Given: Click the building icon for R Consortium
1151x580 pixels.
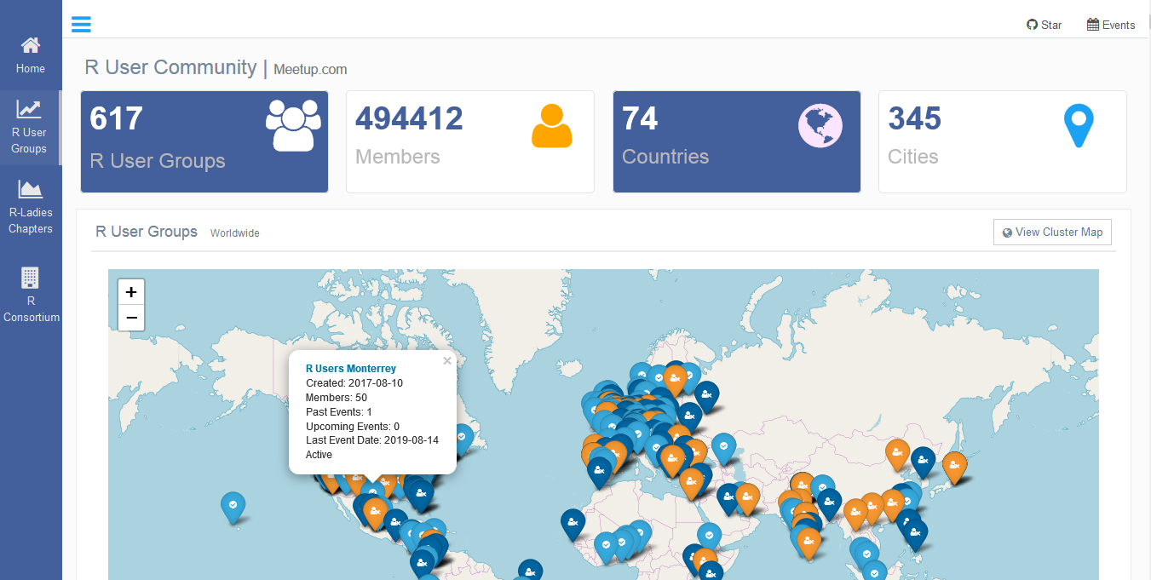Looking at the screenshot, I should 31,278.
